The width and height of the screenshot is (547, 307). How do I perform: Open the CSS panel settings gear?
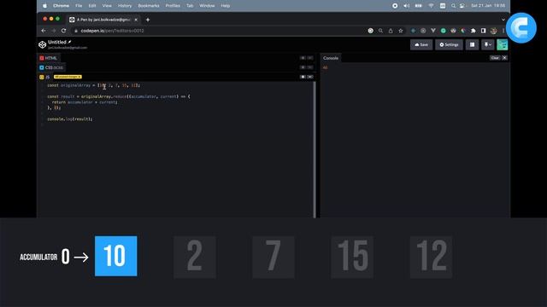tap(303, 67)
